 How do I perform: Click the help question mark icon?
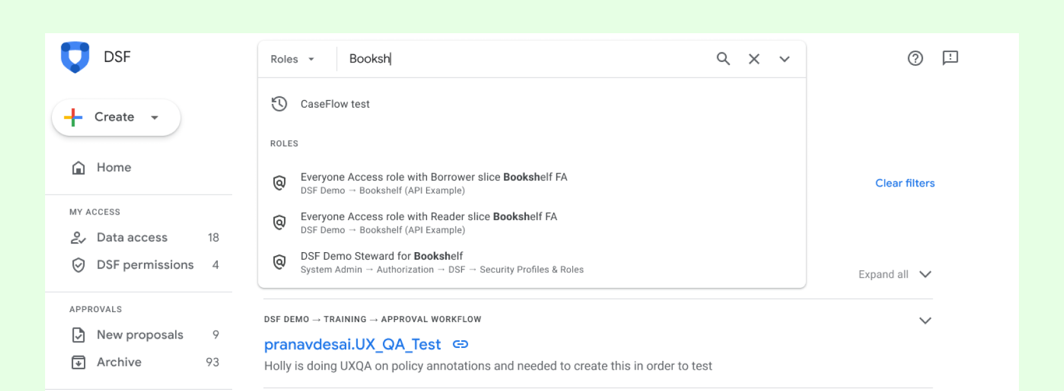coord(915,58)
